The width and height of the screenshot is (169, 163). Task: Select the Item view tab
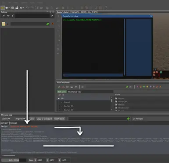tap(61, 92)
